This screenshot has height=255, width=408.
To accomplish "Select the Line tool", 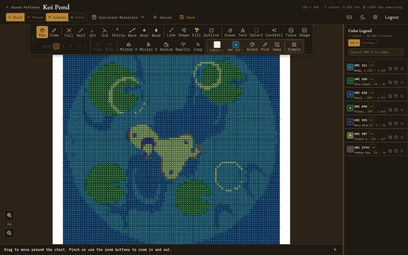I will pos(171,32).
